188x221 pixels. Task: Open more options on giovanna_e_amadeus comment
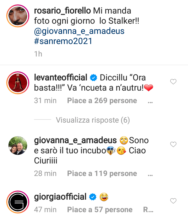tap(150, 174)
